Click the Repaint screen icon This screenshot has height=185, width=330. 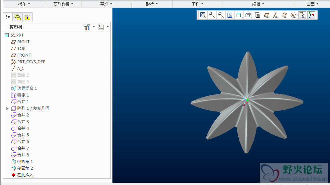point(230,15)
